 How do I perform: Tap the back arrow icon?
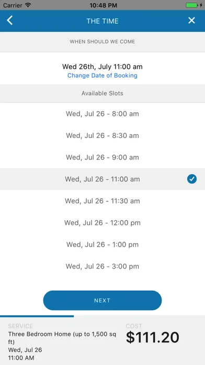(x=9, y=20)
